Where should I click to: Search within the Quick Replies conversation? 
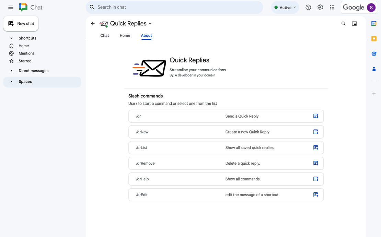pos(343,23)
